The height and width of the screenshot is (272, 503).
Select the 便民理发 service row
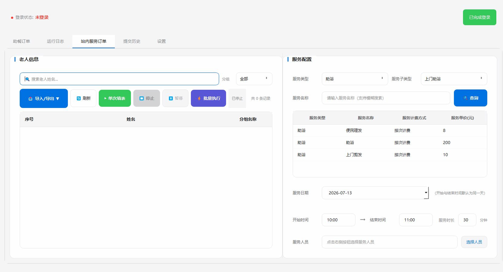tap(390, 131)
